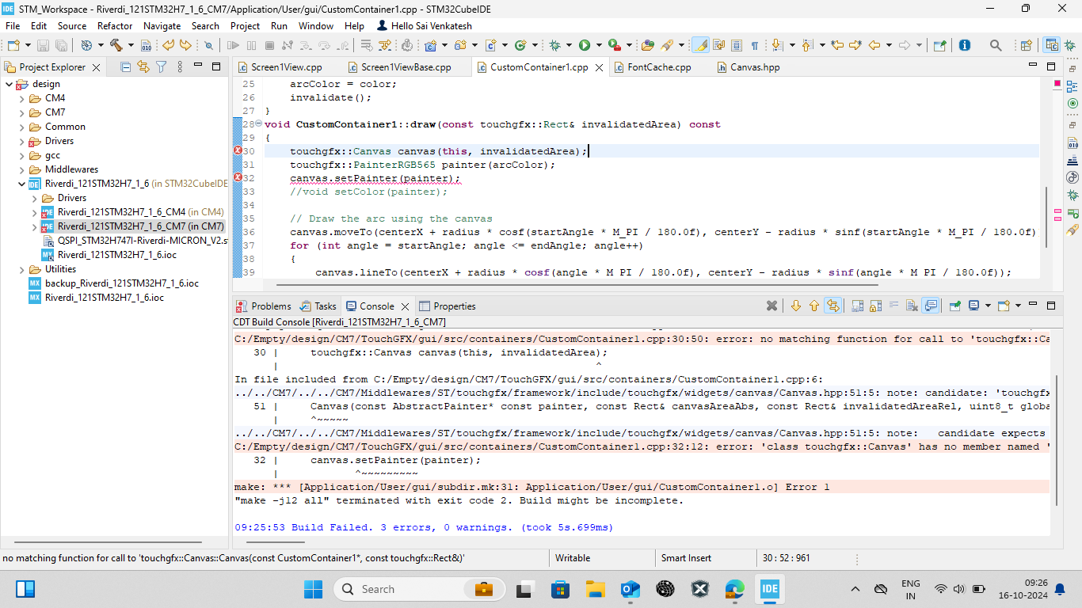
Task: Toggle Mark Occurrences highlighter in toolbar
Action: pos(700,45)
